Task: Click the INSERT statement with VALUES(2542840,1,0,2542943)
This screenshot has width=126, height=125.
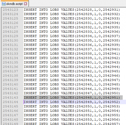Action: [x=72, y=62]
